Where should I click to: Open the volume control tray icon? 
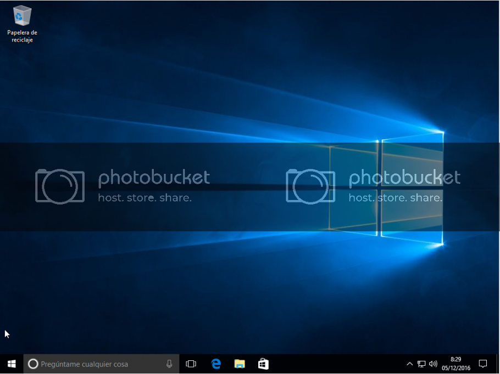[x=433, y=364]
